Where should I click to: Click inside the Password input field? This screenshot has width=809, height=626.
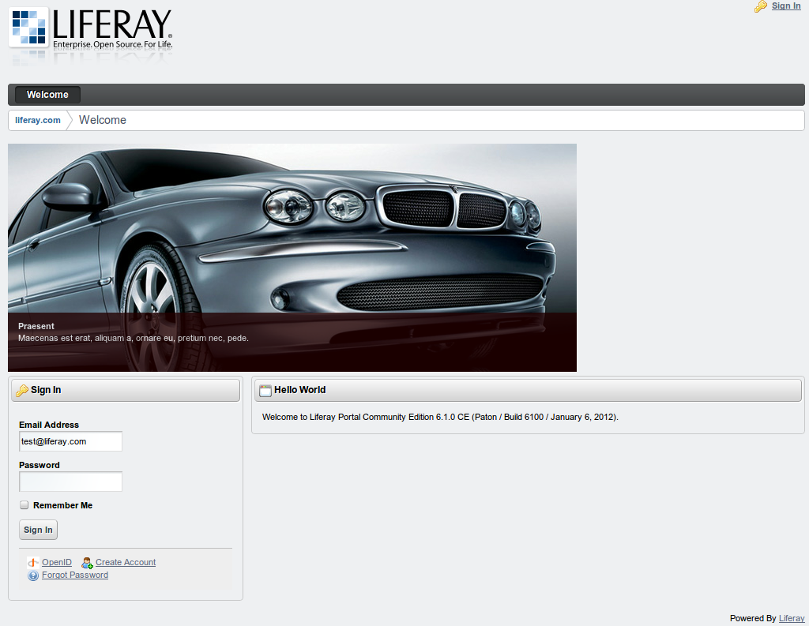70,482
